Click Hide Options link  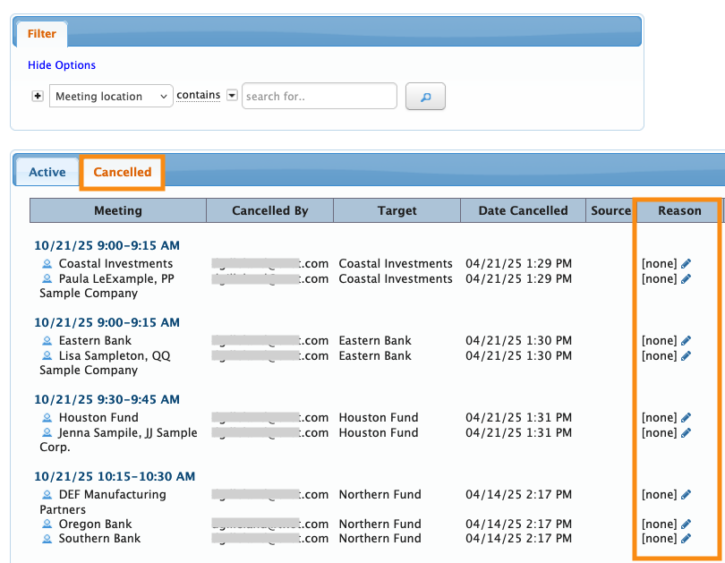[62, 65]
